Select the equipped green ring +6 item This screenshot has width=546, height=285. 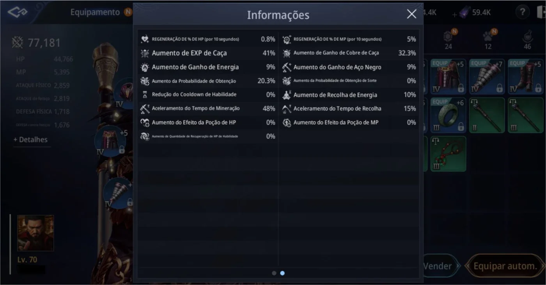tap(448, 115)
